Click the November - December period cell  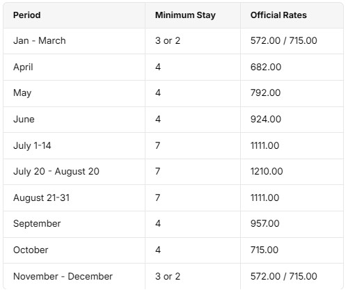(x=63, y=277)
